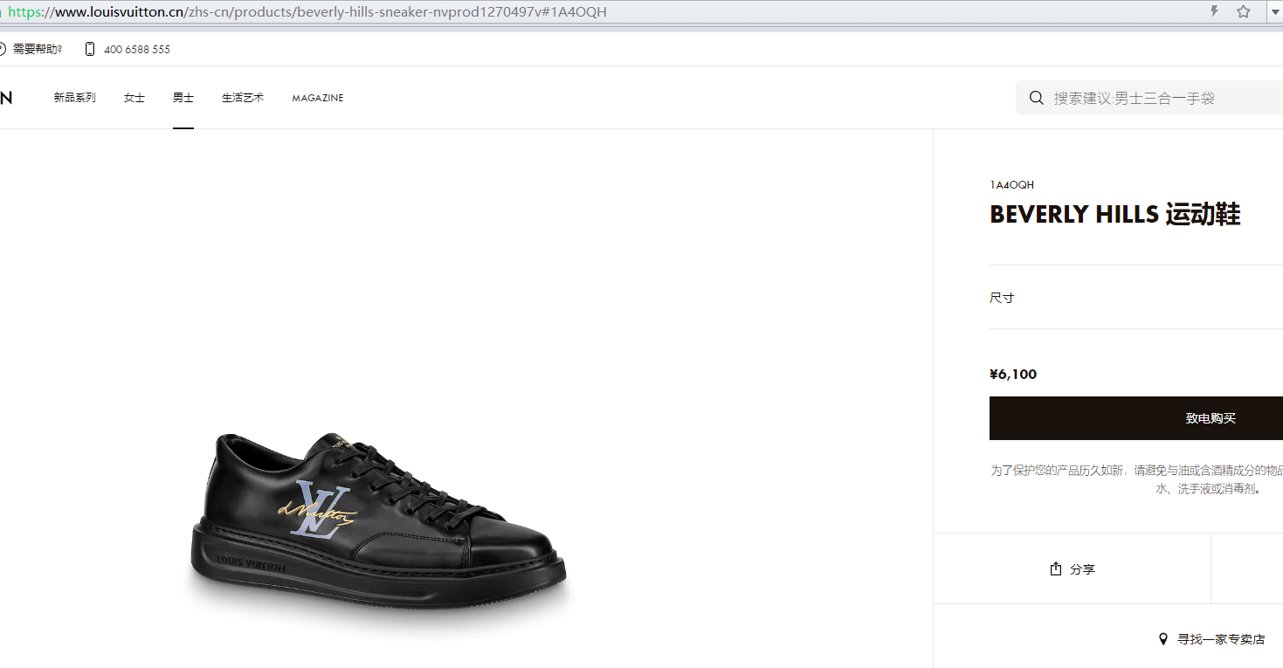Focus the 搜索建议 search field
The width and height of the screenshot is (1283, 668).
coord(1149,98)
